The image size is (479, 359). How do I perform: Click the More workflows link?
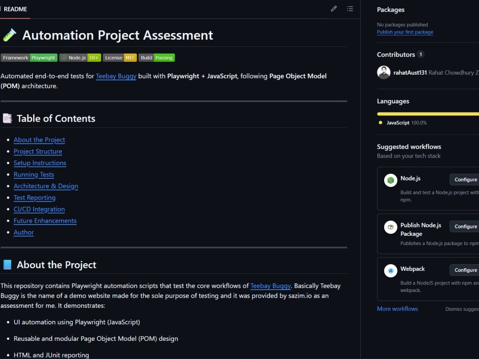(x=397, y=309)
